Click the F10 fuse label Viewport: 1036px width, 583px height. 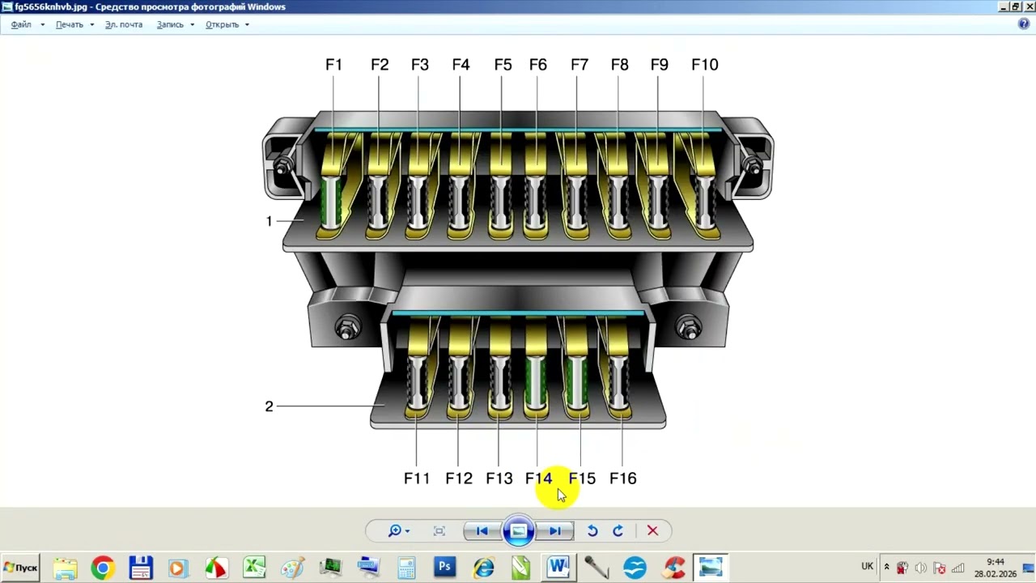(x=704, y=65)
